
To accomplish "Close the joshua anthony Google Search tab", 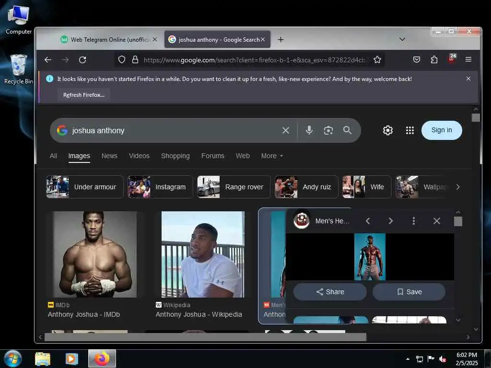I will pyautogui.click(x=263, y=39).
